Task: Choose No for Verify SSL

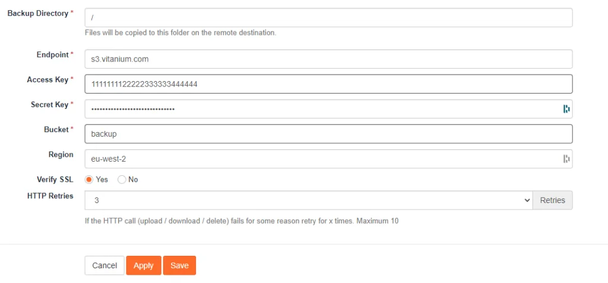Action: (122, 179)
